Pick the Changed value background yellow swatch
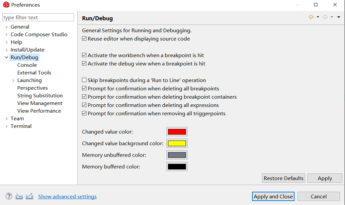The height and width of the screenshot is (205, 345). pyautogui.click(x=177, y=144)
